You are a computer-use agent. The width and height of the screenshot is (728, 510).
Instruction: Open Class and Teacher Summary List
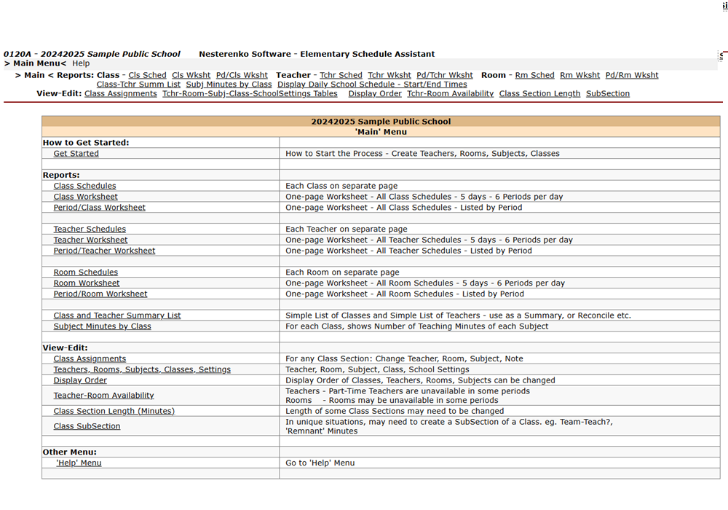(x=116, y=315)
